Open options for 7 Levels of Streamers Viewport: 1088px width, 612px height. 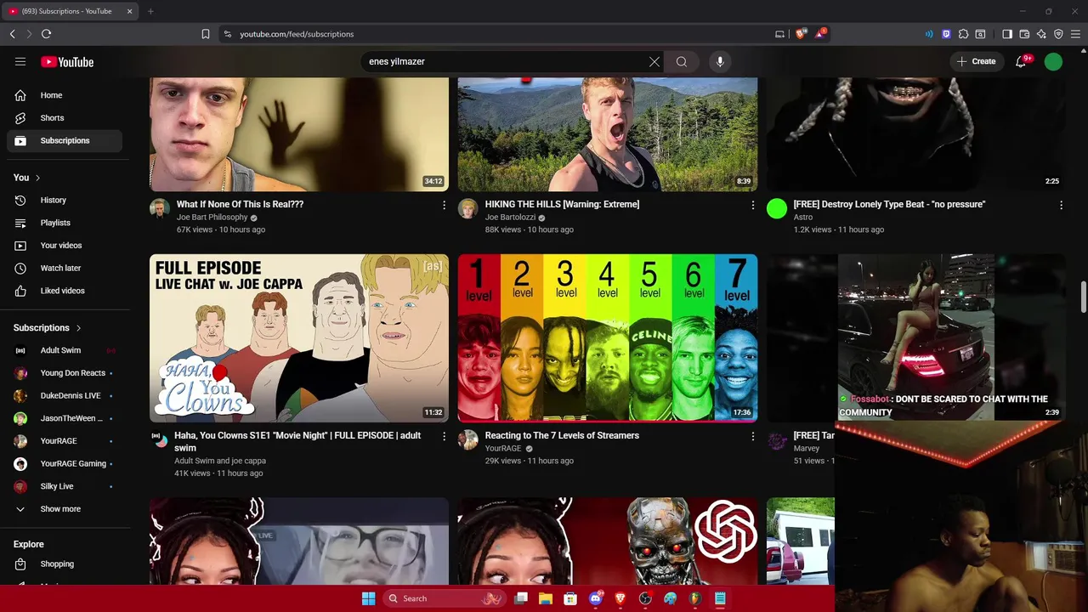tap(752, 436)
